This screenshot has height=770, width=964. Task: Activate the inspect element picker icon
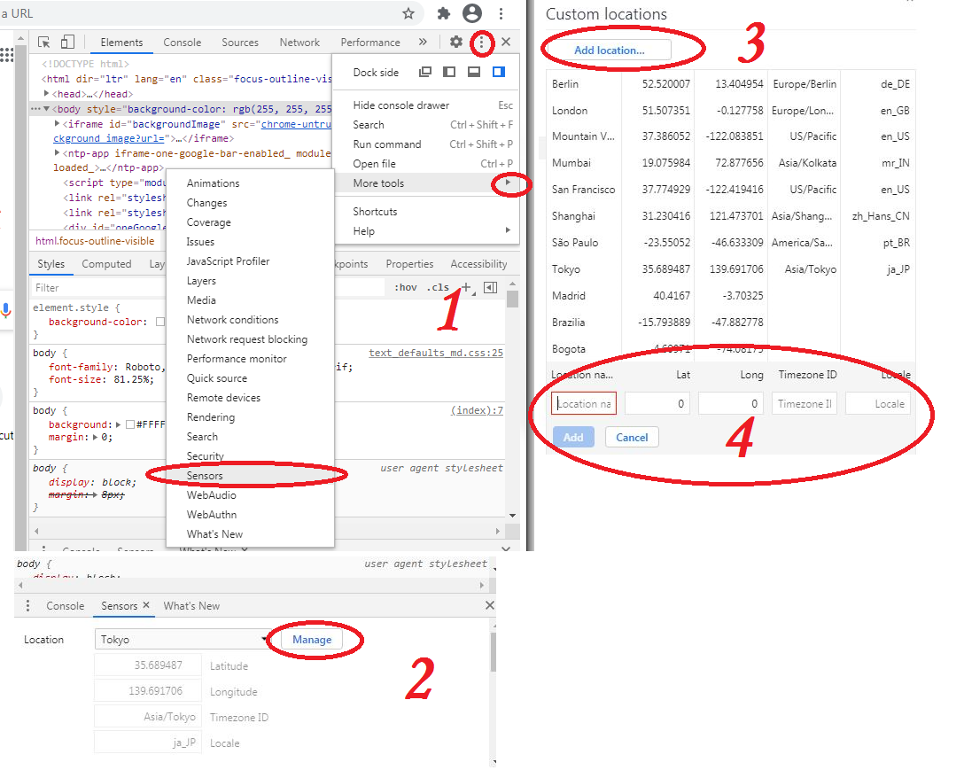(x=43, y=42)
